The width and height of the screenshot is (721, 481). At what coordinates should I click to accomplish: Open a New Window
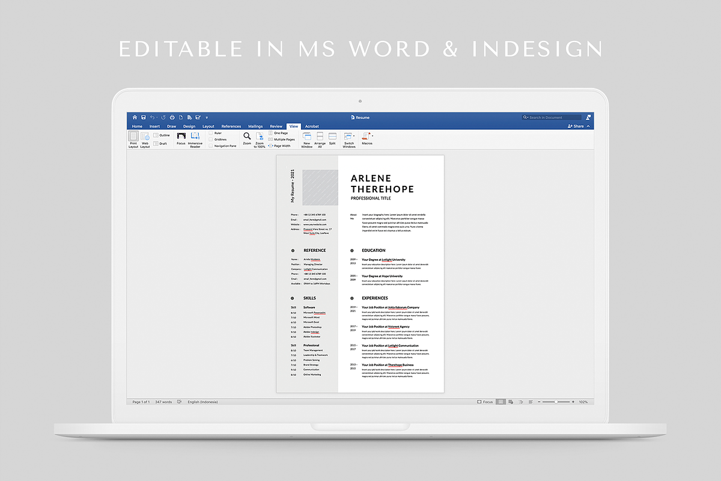coord(306,140)
